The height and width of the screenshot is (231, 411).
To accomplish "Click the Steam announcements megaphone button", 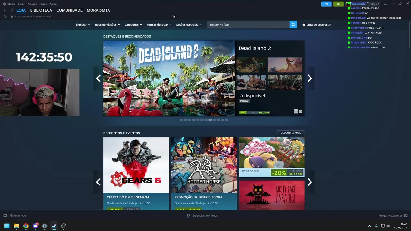I will 326,4.
